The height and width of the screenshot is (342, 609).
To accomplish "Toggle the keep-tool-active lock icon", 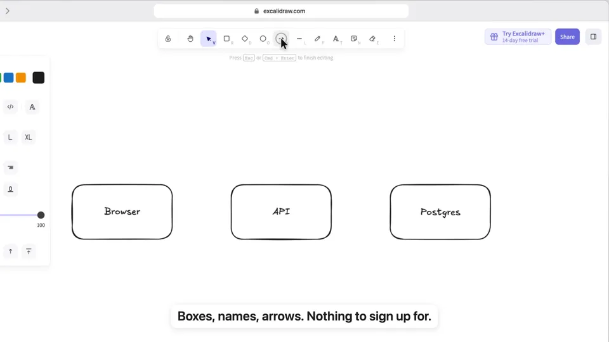I will click(167, 39).
